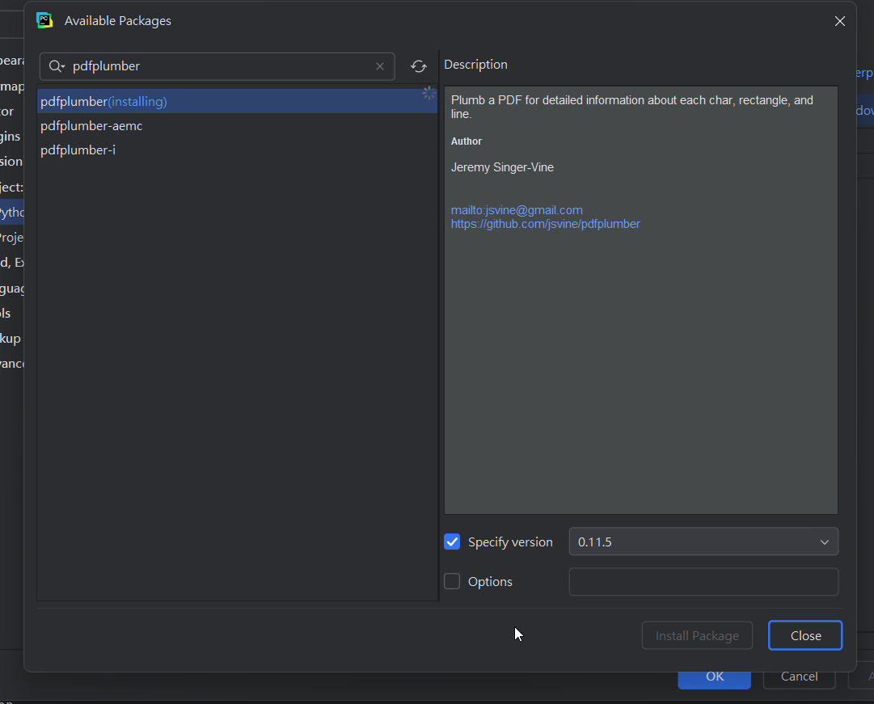Click the PyCharm logo icon in title bar
Image resolution: width=874 pixels, height=704 pixels.
click(44, 20)
